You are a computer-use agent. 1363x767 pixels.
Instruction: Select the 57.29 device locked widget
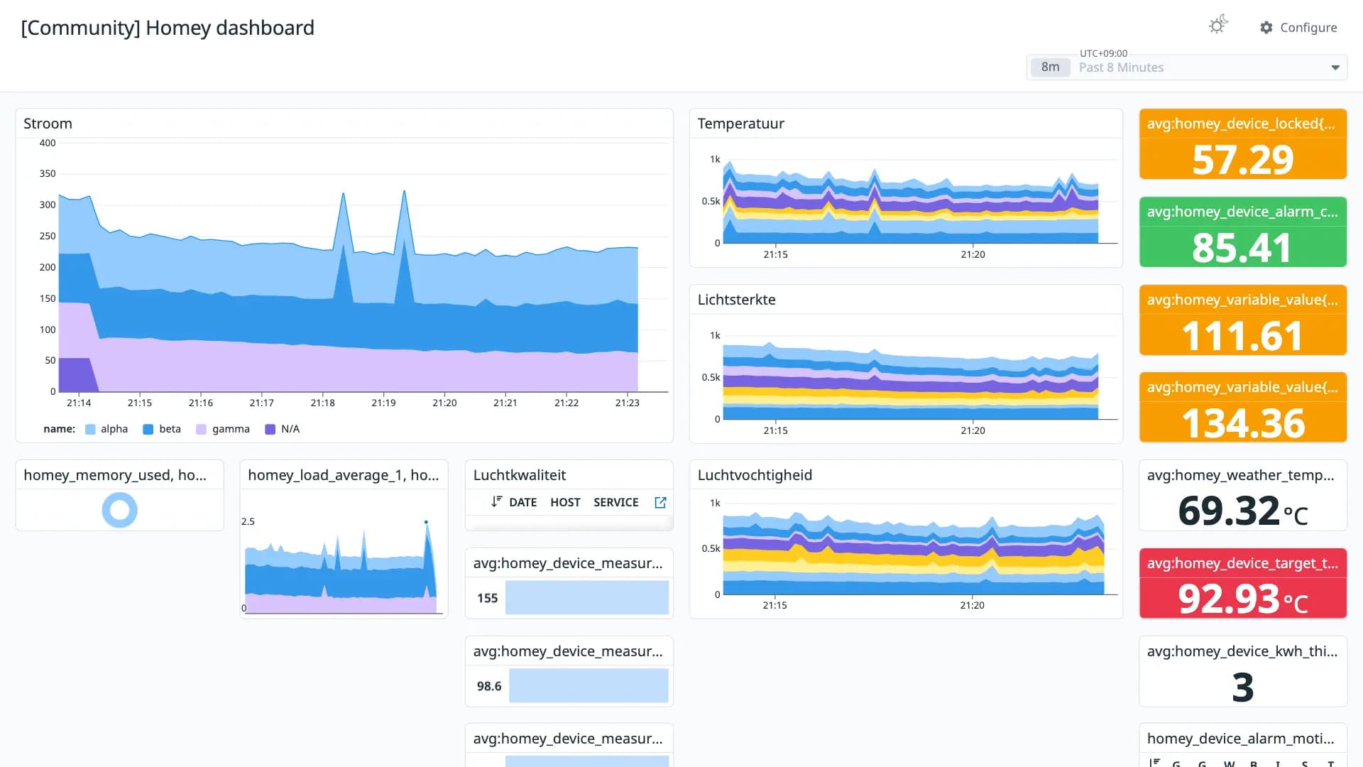[x=1242, y=144]
